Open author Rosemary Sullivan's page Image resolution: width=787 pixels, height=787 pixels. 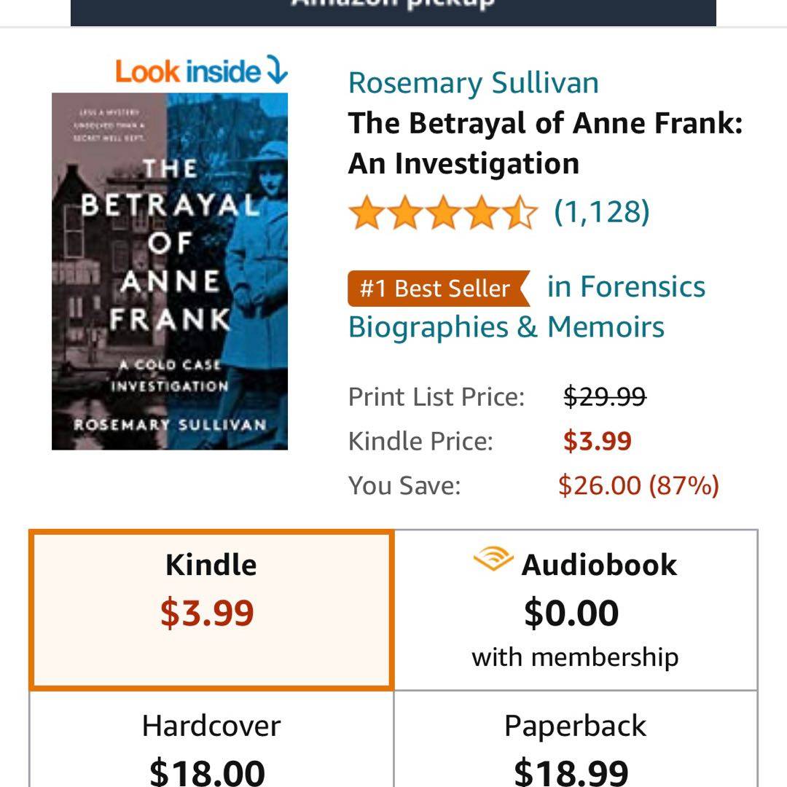pyautogui.click(x=473, y=83)
